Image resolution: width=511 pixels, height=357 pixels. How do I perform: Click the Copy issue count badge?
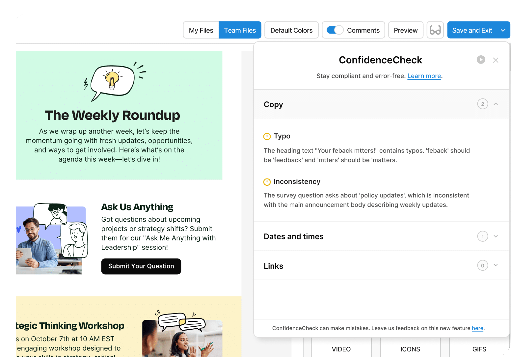482,104
